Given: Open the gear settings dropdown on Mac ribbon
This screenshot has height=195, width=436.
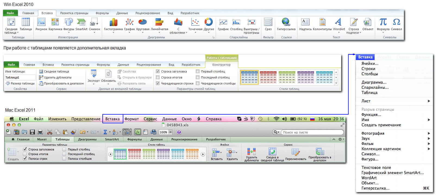Looking at the screenshot, I should pos(341,139).
